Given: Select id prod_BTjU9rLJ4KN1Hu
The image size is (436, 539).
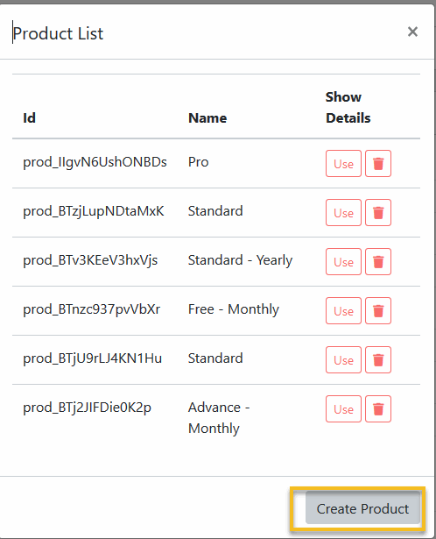Looking at the screenshot, I should coord(92,358).
